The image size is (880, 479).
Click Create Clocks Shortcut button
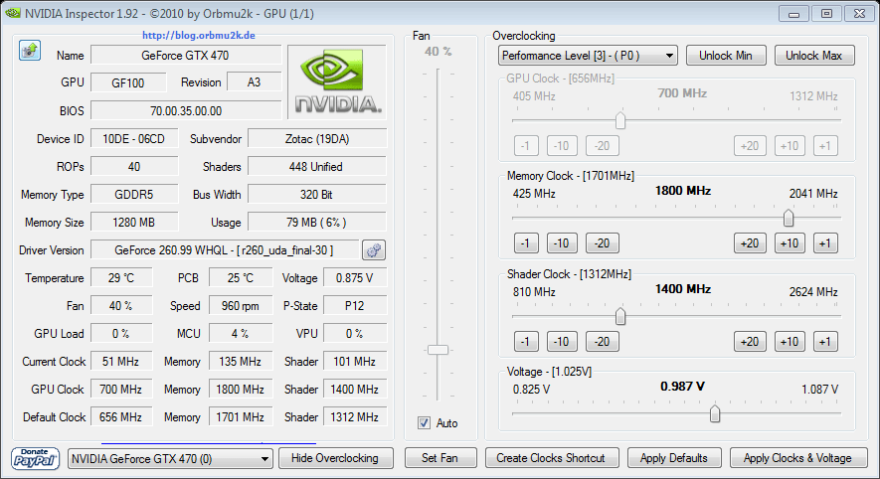coord(551,458)
